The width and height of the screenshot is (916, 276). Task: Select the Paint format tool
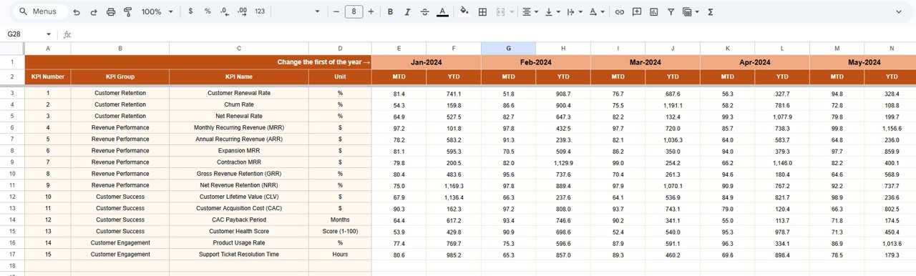128,11
